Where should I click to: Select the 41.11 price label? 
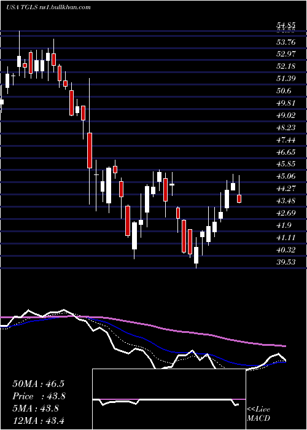click(286, 238)
